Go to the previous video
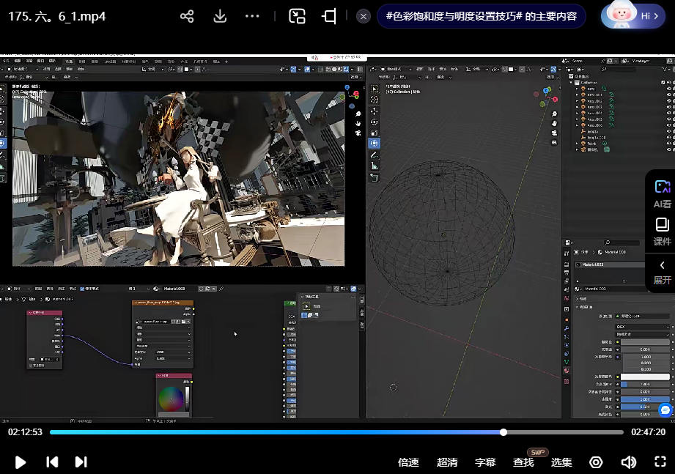This screenshot has width=675, height=474. pyautogui.click(x=52, y=462)
